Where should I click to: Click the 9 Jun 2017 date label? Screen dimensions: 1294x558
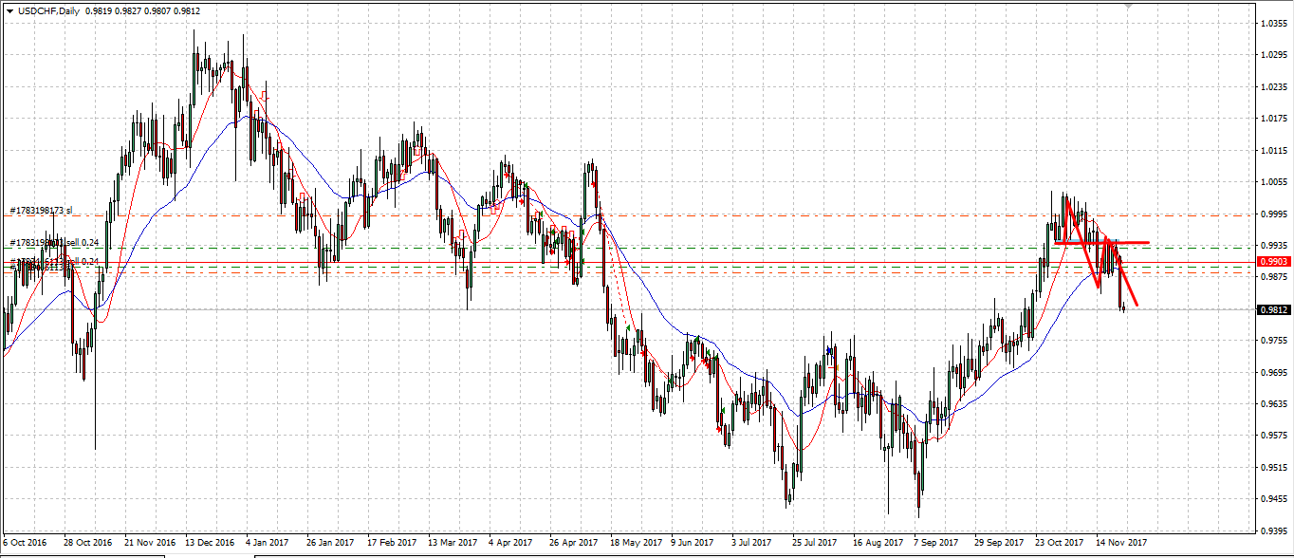point(693,543)
